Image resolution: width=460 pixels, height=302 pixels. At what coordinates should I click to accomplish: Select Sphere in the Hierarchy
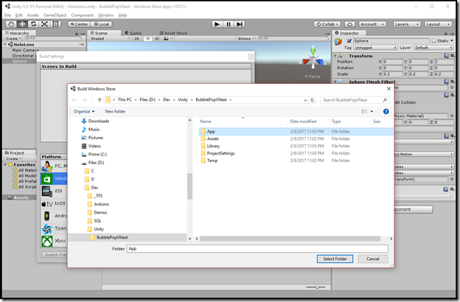pyautogui.click(x=20, y=61)
